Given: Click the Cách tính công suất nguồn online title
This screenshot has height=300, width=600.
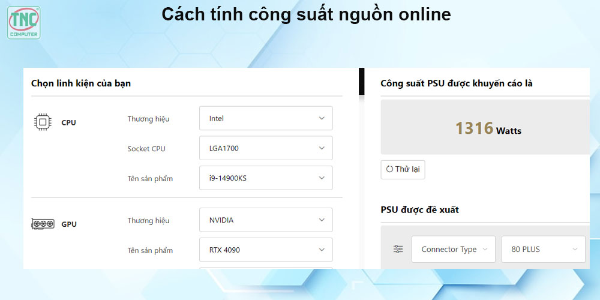Looking at the screenshot, I should coord(306,14).
